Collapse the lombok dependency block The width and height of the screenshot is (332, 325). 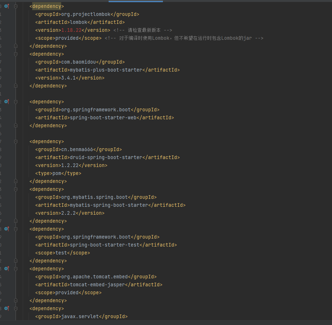pos(16,7)
